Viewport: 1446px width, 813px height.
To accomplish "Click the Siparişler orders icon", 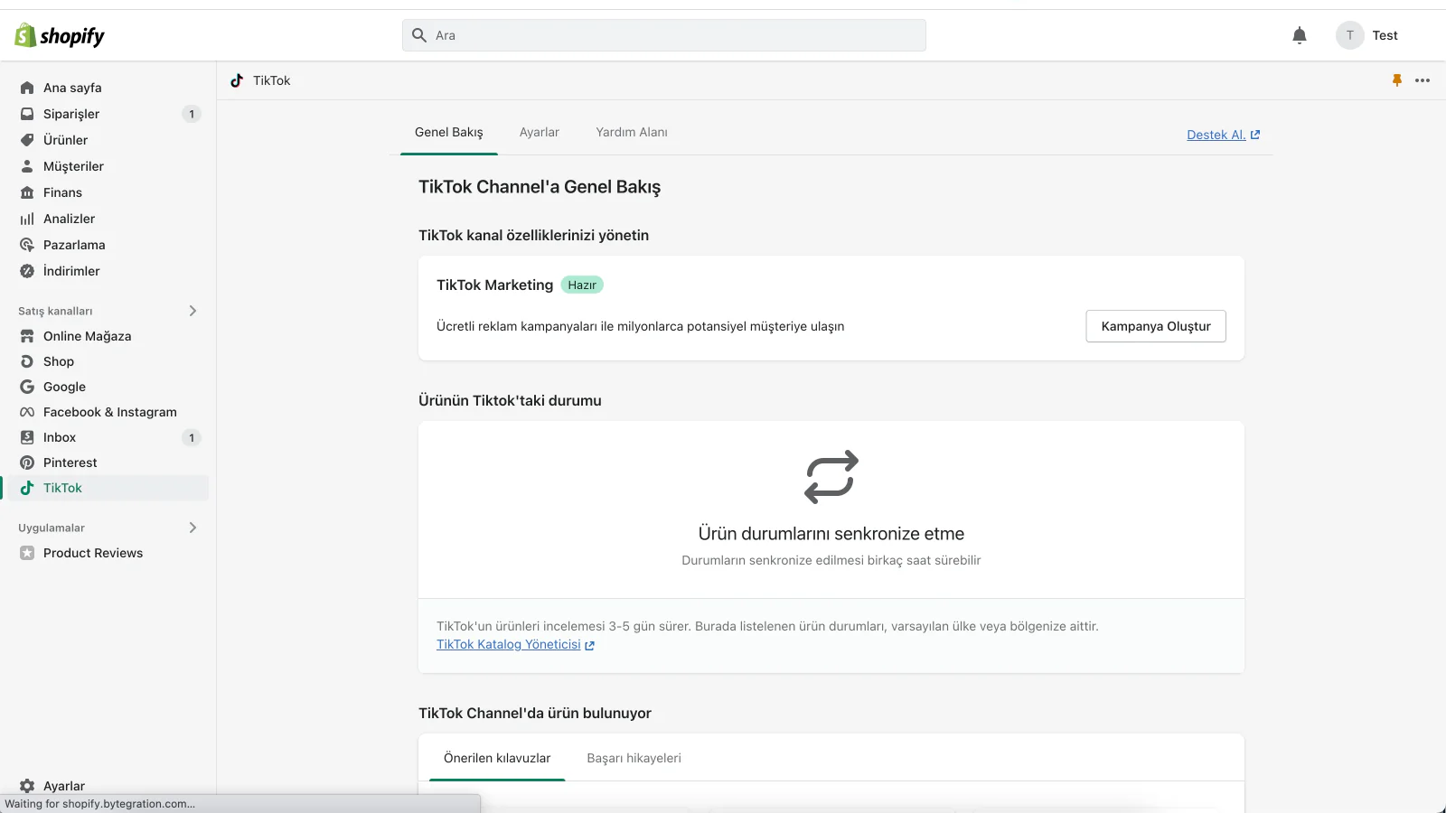I will coord(27,114).
